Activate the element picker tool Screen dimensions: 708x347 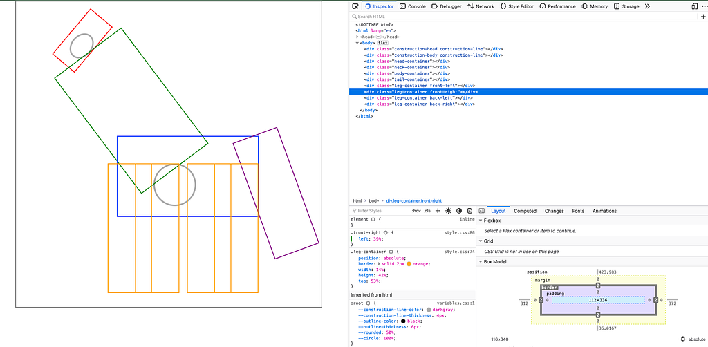355,6
